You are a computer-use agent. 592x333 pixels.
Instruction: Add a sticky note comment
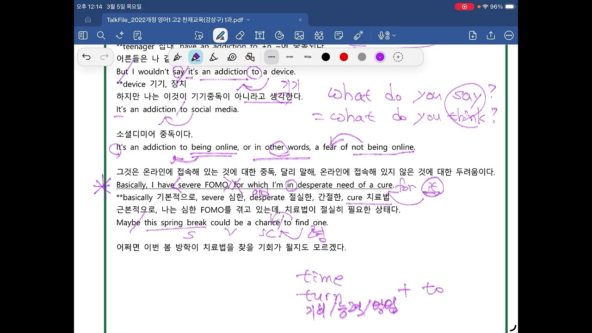[339, 36]
